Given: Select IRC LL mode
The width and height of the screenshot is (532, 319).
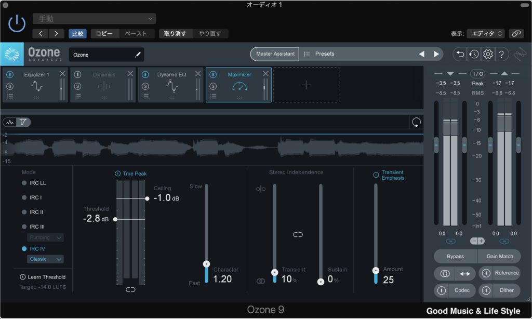Looking at the screenshot, I should [34, 183].
